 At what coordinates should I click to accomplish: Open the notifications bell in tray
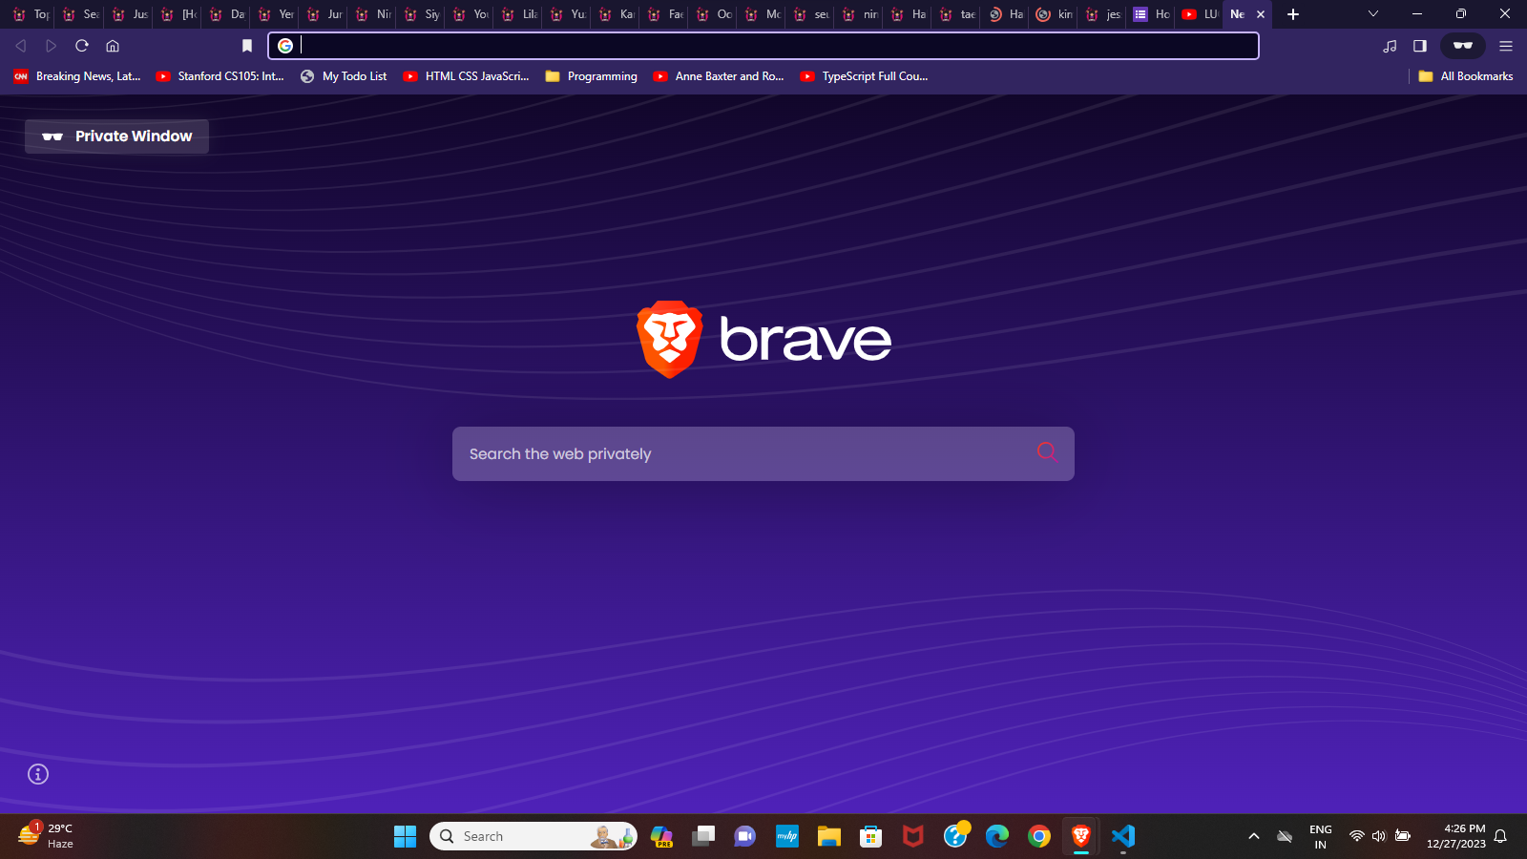coord(1500,836)
